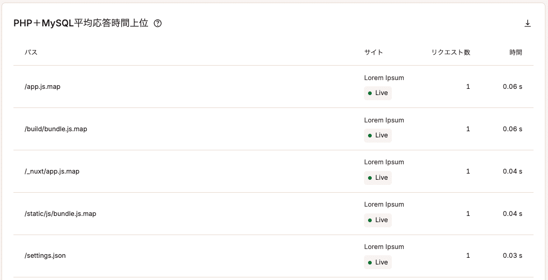Click Lorem Ipsum site in /_nuxt/app.js.map row
Screen dimensions: 548x280
coord(384,162)
